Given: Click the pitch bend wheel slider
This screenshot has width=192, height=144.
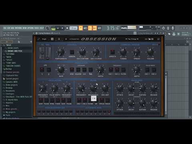Looking at the screenshot, I should (42, 53).
